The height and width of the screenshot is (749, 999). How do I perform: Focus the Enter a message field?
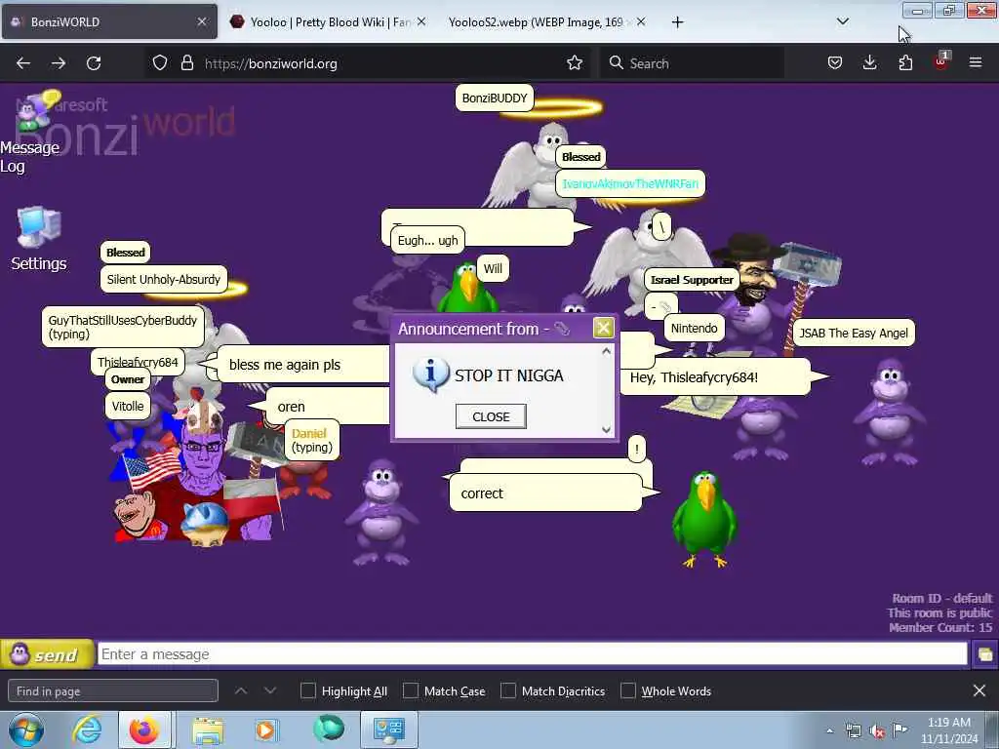pyautogui.click(x=533, y=654)
